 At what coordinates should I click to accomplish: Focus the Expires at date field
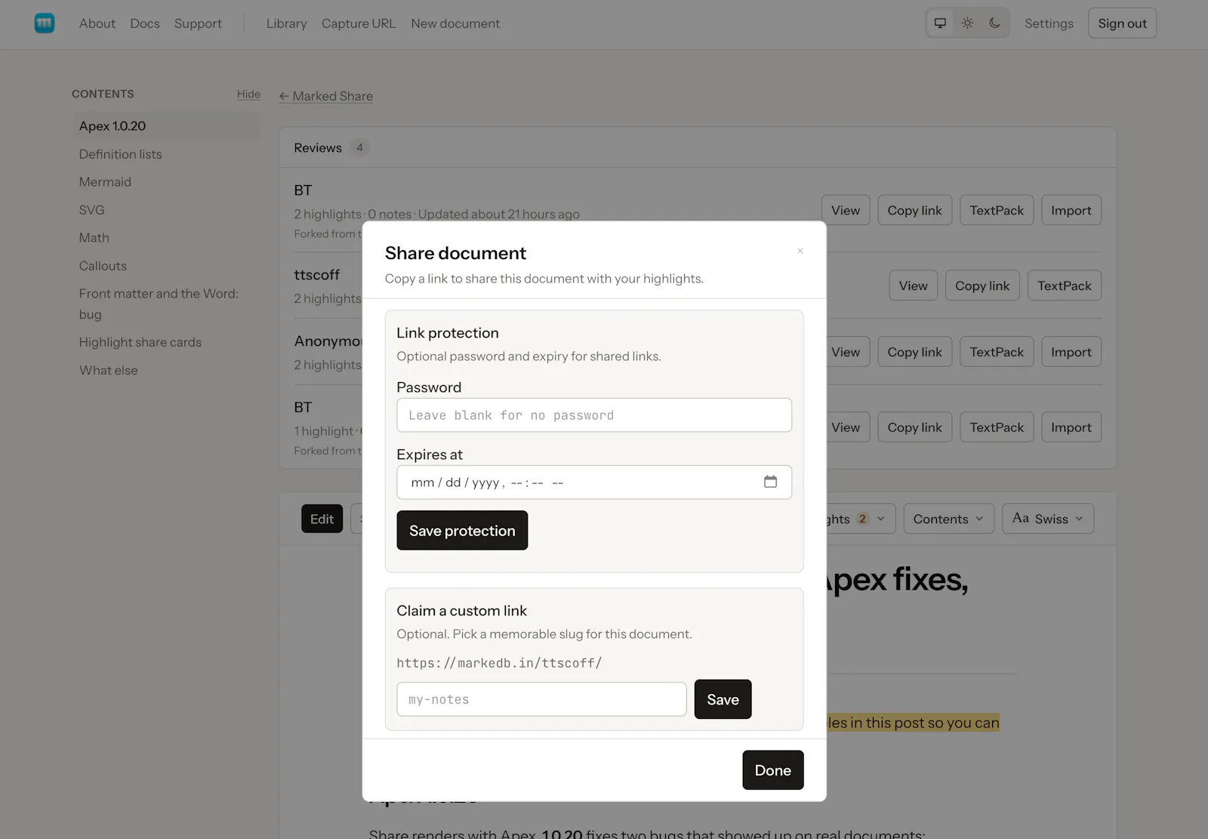(x=594, y=482)
